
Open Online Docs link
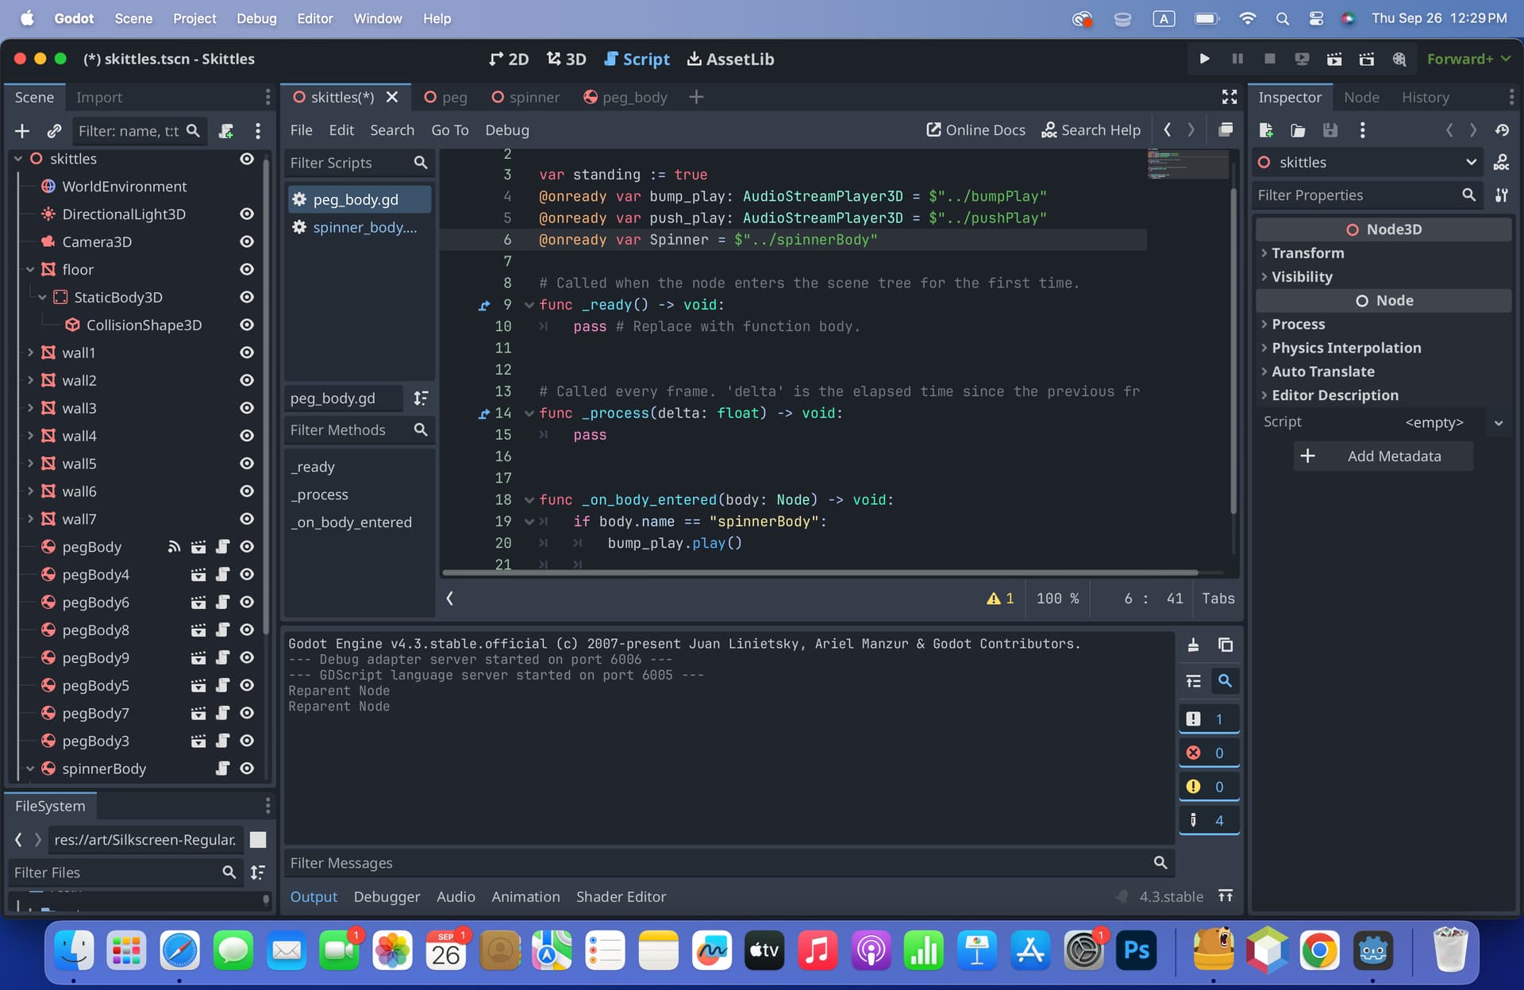(976, 129)
